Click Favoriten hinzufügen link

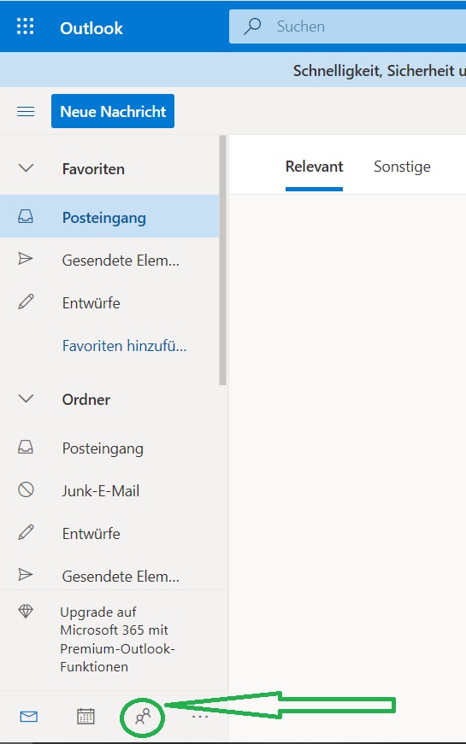pos(125,345)
